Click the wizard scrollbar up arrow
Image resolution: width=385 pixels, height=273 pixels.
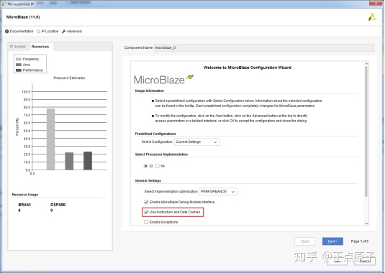point(366,64)
